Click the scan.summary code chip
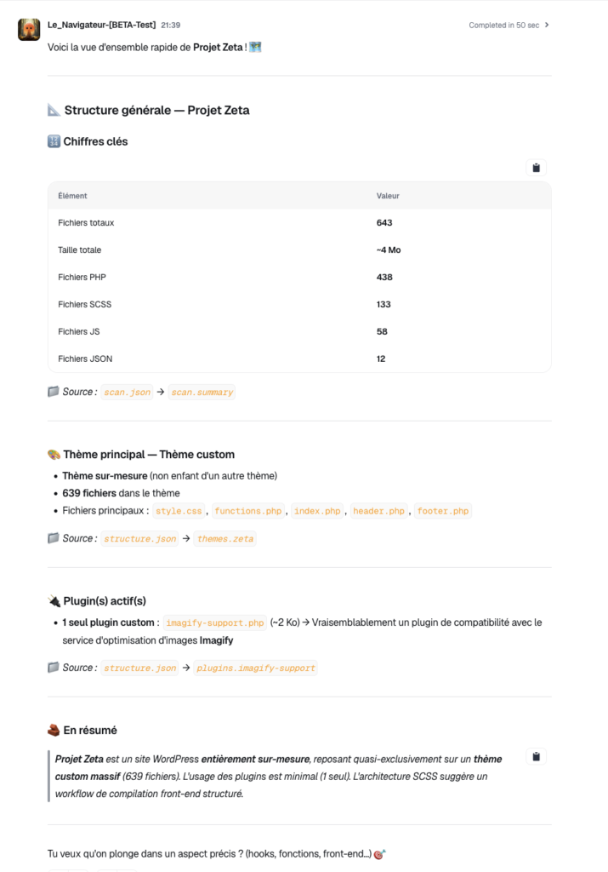The image size is (608, 872). (202, 393)
